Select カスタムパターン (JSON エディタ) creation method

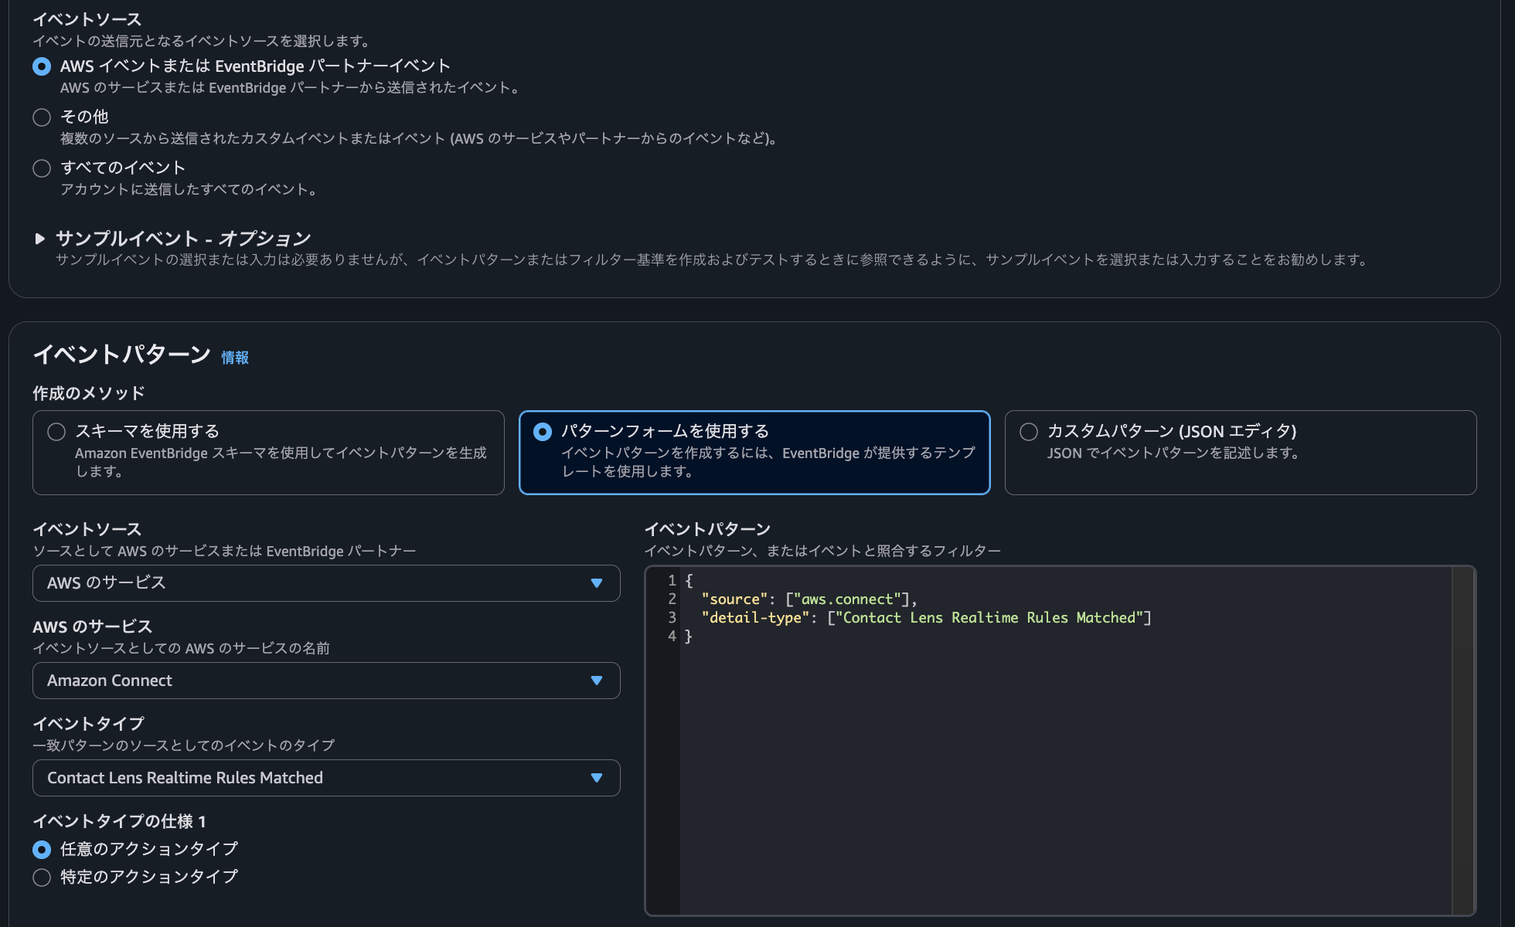1028,431
